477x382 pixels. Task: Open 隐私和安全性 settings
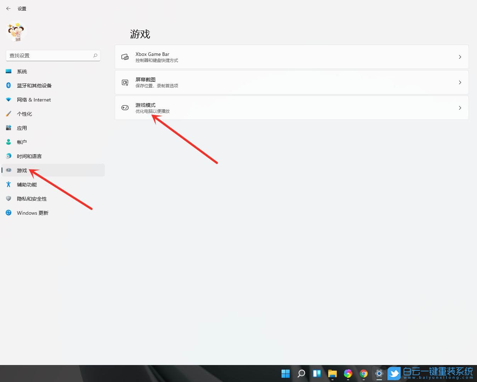(32, 198)
